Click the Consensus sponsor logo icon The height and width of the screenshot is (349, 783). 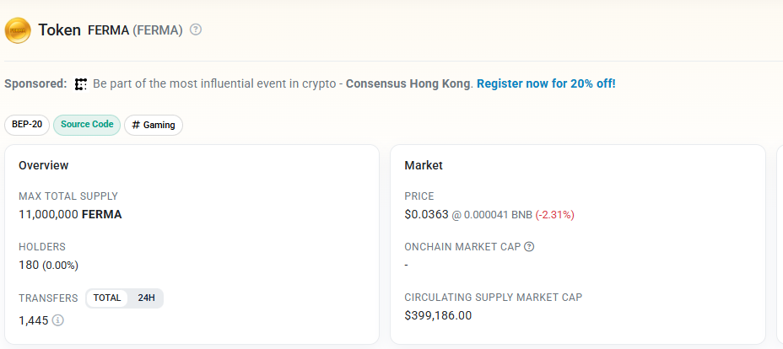81,84
